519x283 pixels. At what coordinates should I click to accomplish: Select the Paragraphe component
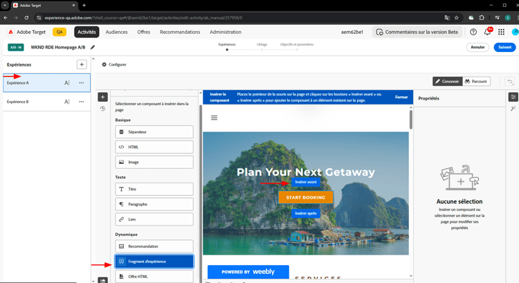154,204
